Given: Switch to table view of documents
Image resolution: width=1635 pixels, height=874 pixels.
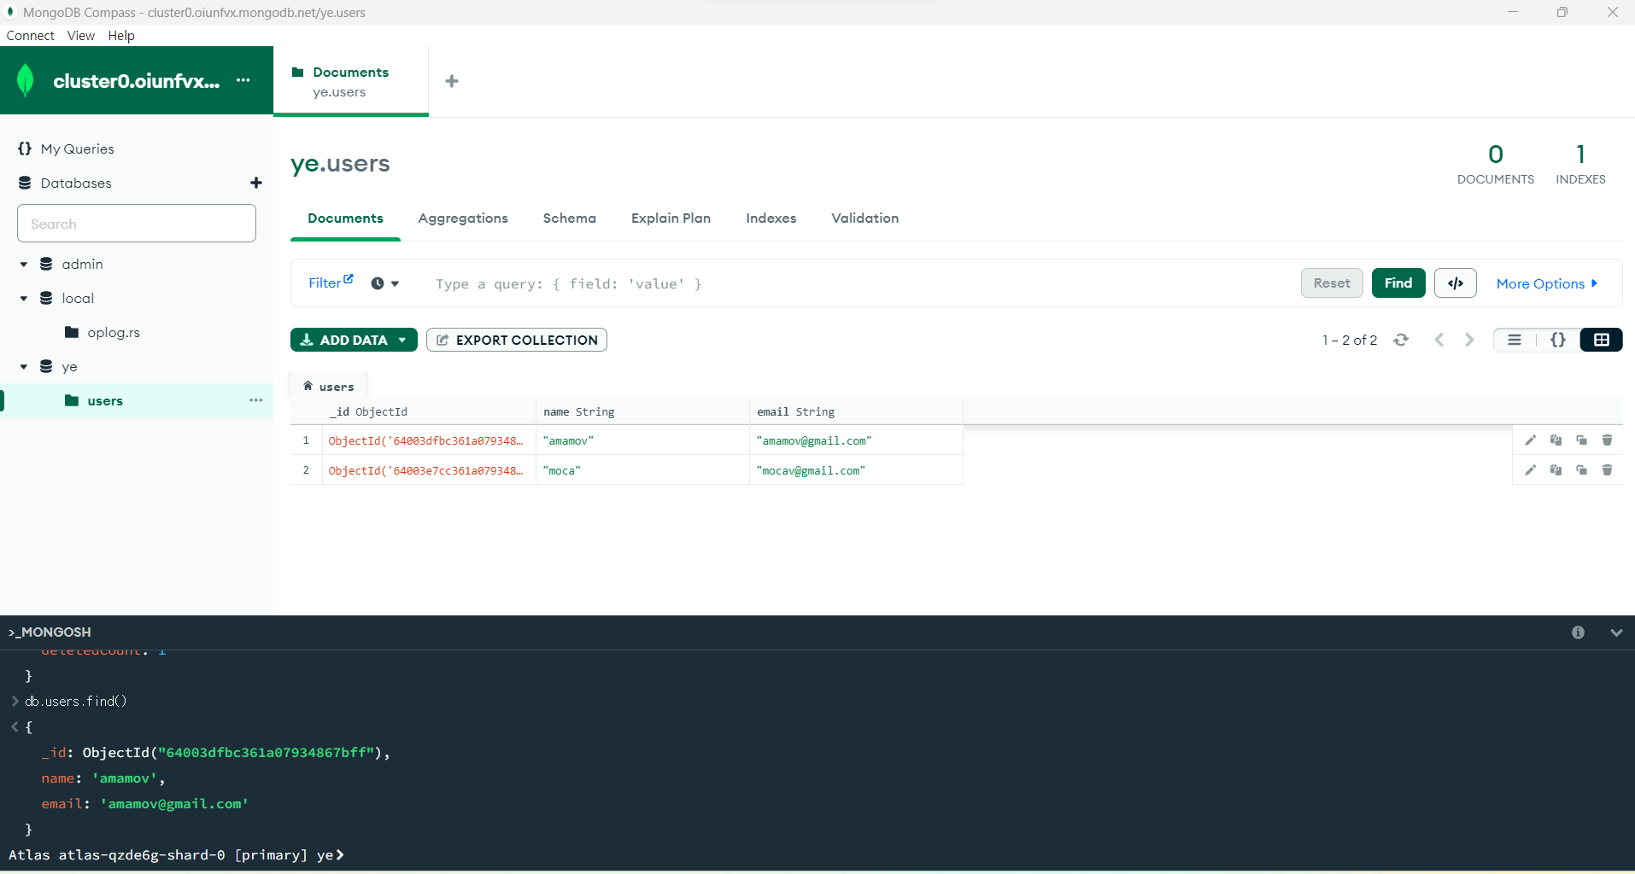Looking at the screenshot, I should (1601, 340).
